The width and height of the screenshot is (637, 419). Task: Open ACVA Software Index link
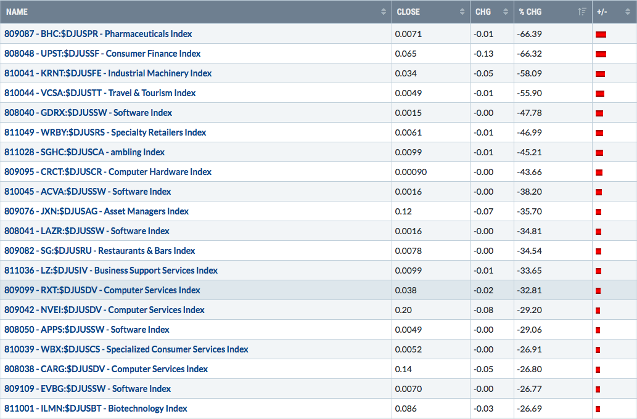point(88,192)
